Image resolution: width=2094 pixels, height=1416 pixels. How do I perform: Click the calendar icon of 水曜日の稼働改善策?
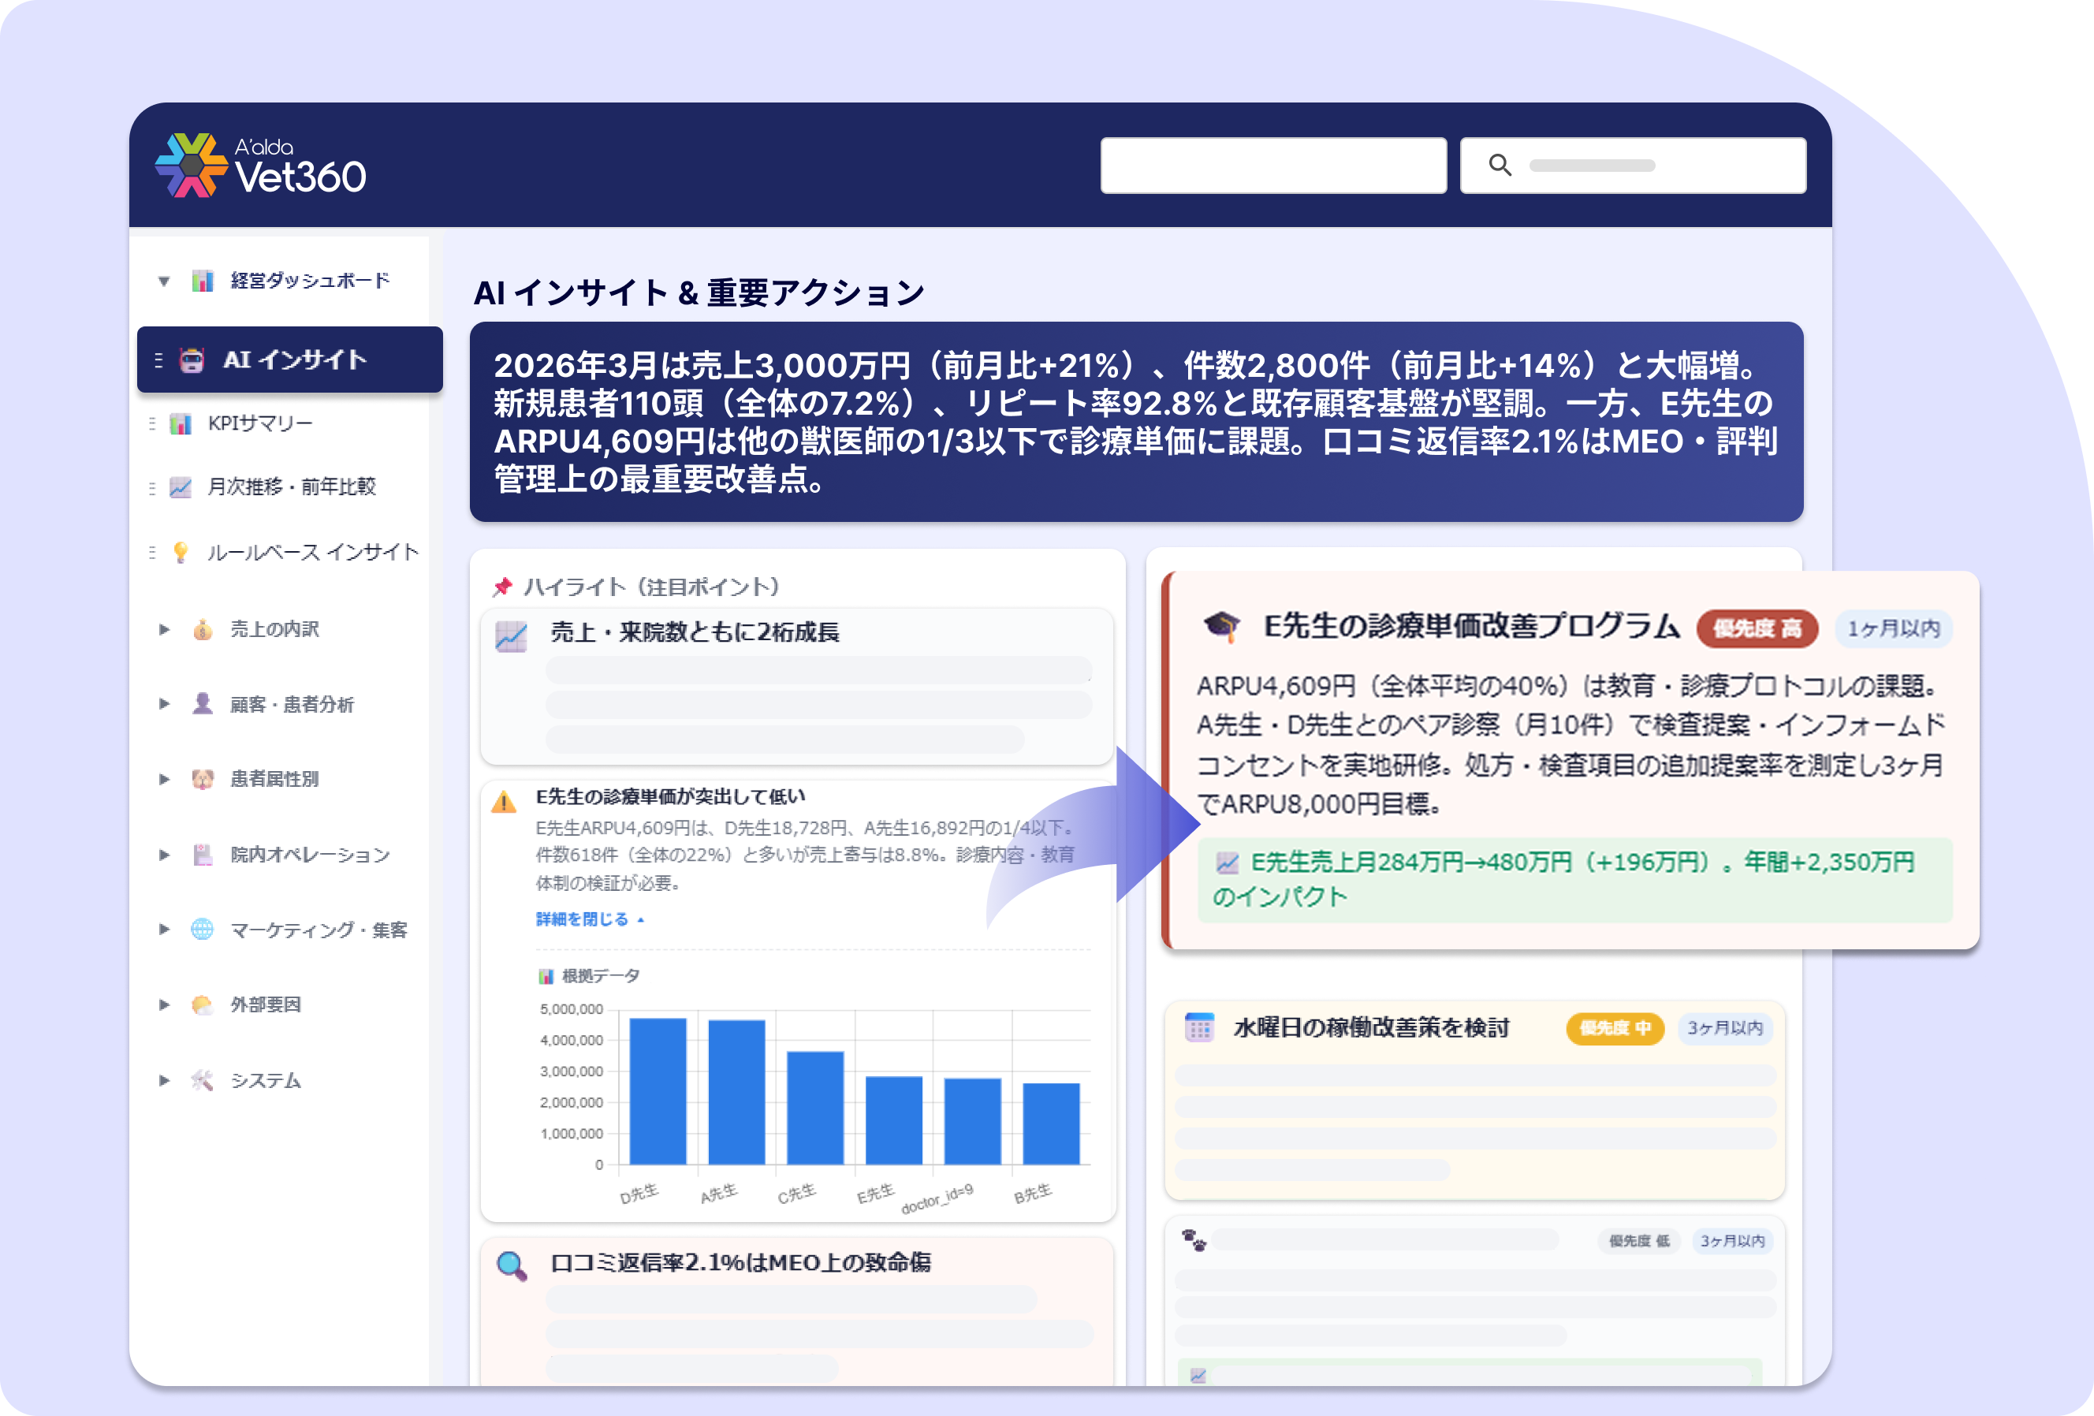tap(1199, 1027)
